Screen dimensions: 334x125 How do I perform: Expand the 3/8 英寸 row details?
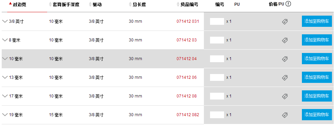5,21
